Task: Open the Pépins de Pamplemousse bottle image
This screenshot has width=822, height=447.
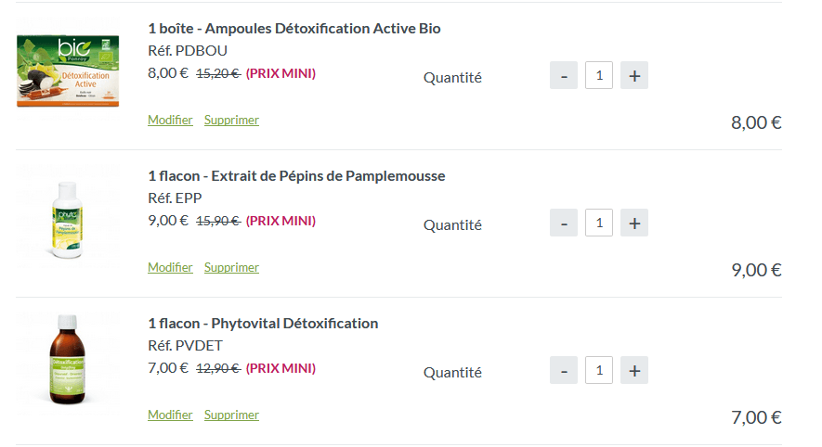Action: tap(68, 219)
